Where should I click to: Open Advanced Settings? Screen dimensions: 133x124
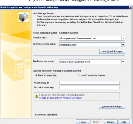pos(112,107)
